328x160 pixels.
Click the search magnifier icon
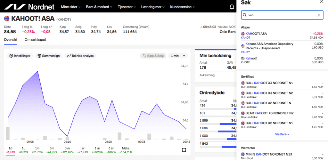pyautogui.click(x=245, y=15)
